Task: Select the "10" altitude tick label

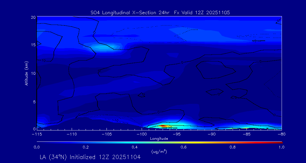Action: 33,73
